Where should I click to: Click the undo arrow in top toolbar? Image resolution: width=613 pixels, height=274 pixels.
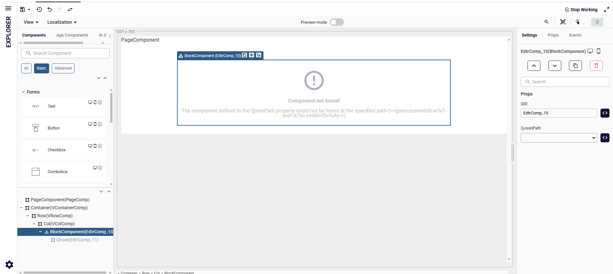(49, 10)
